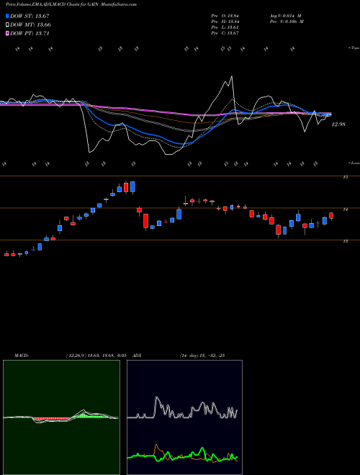
Task: Click the 'Pre V: 0.106 M' volume text
Action: click(287, 22)
